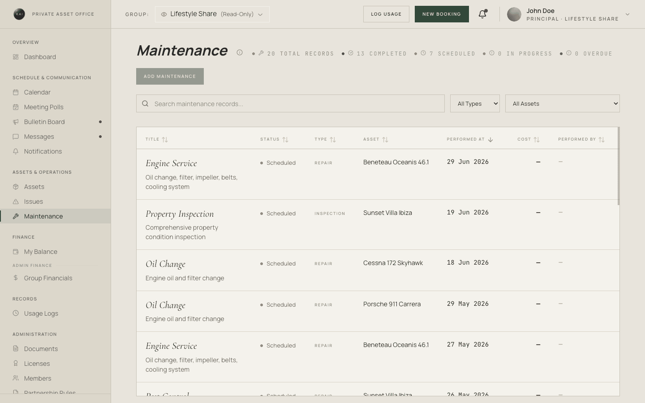This screenshot has width=645, height=403.
Task: Toggle Performed At descending sort arrow
Action: tap(490, 140)
